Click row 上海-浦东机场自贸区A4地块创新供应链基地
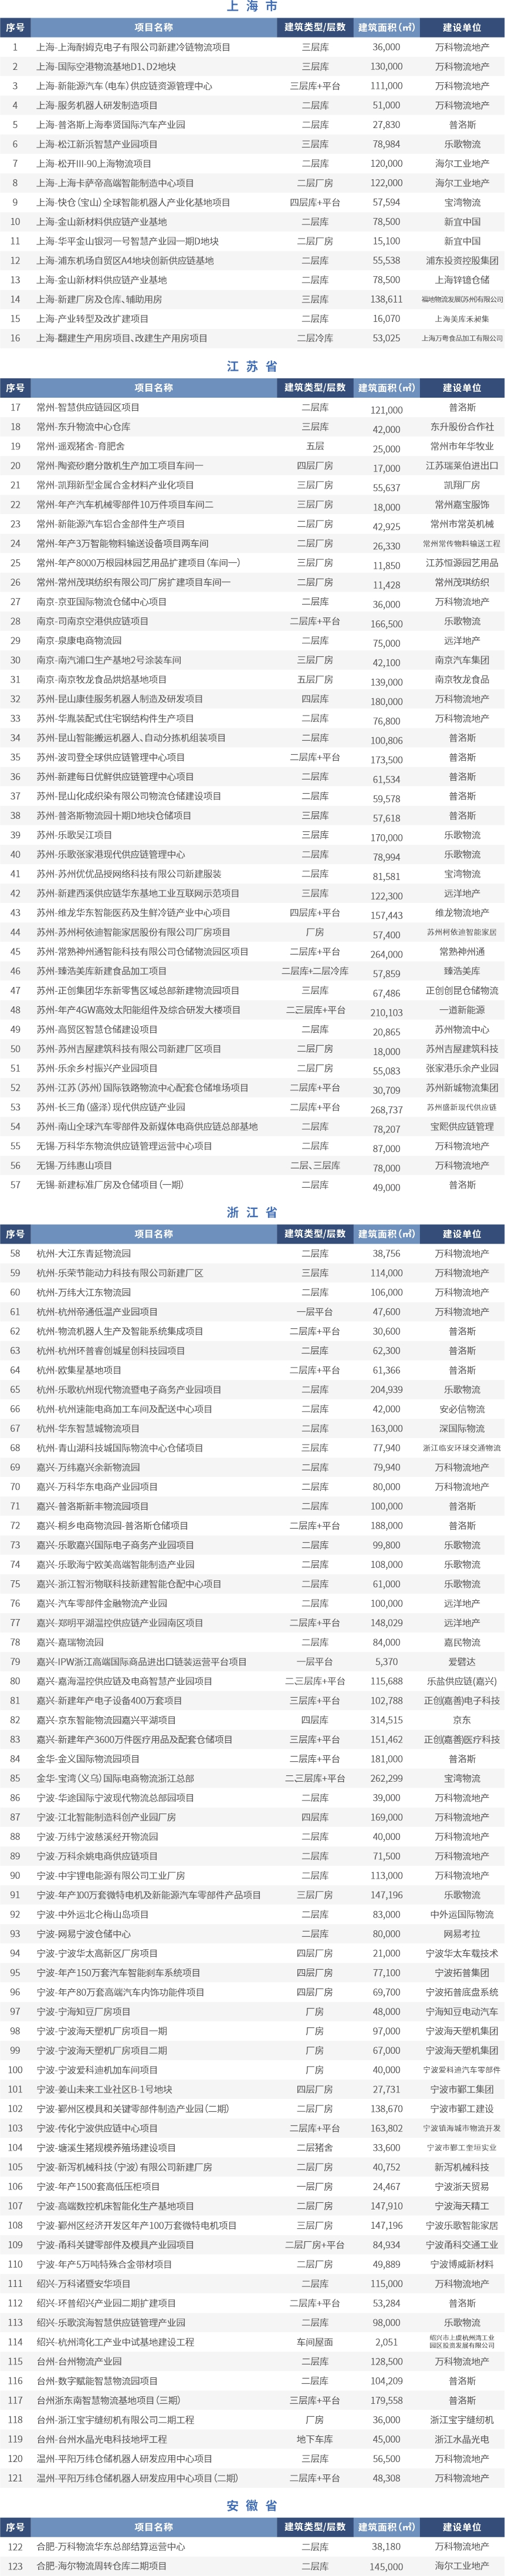 click(x=252, y=261)
